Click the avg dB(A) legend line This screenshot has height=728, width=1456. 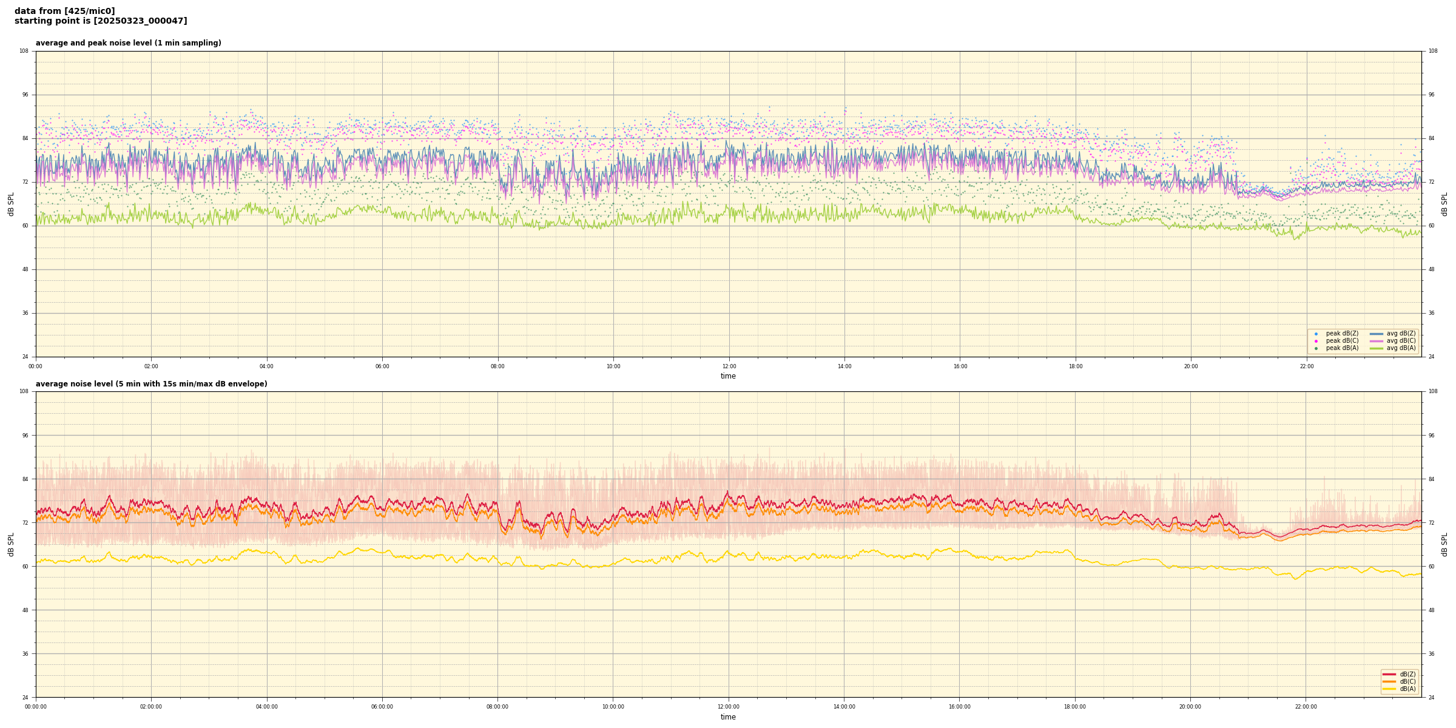pos(1377,348)
